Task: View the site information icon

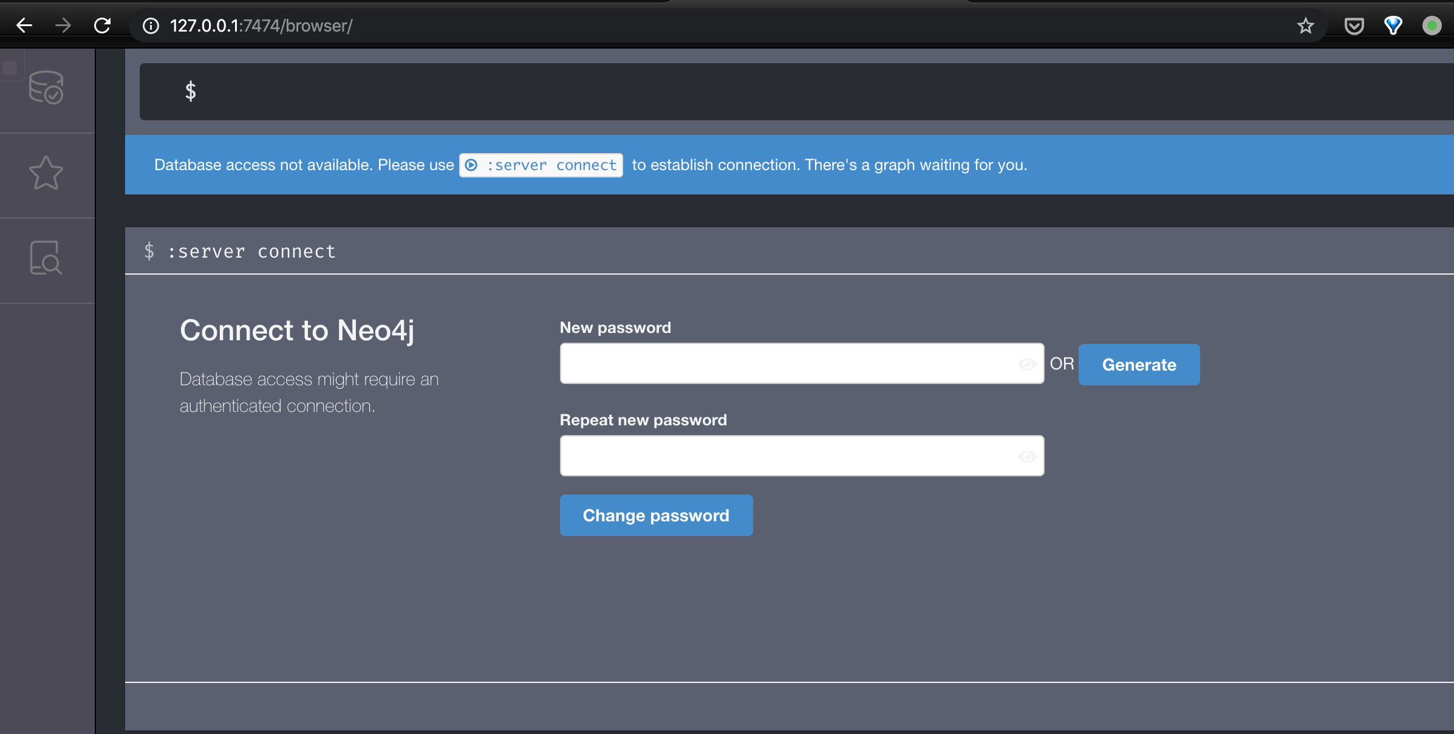Action: point(151,26)
